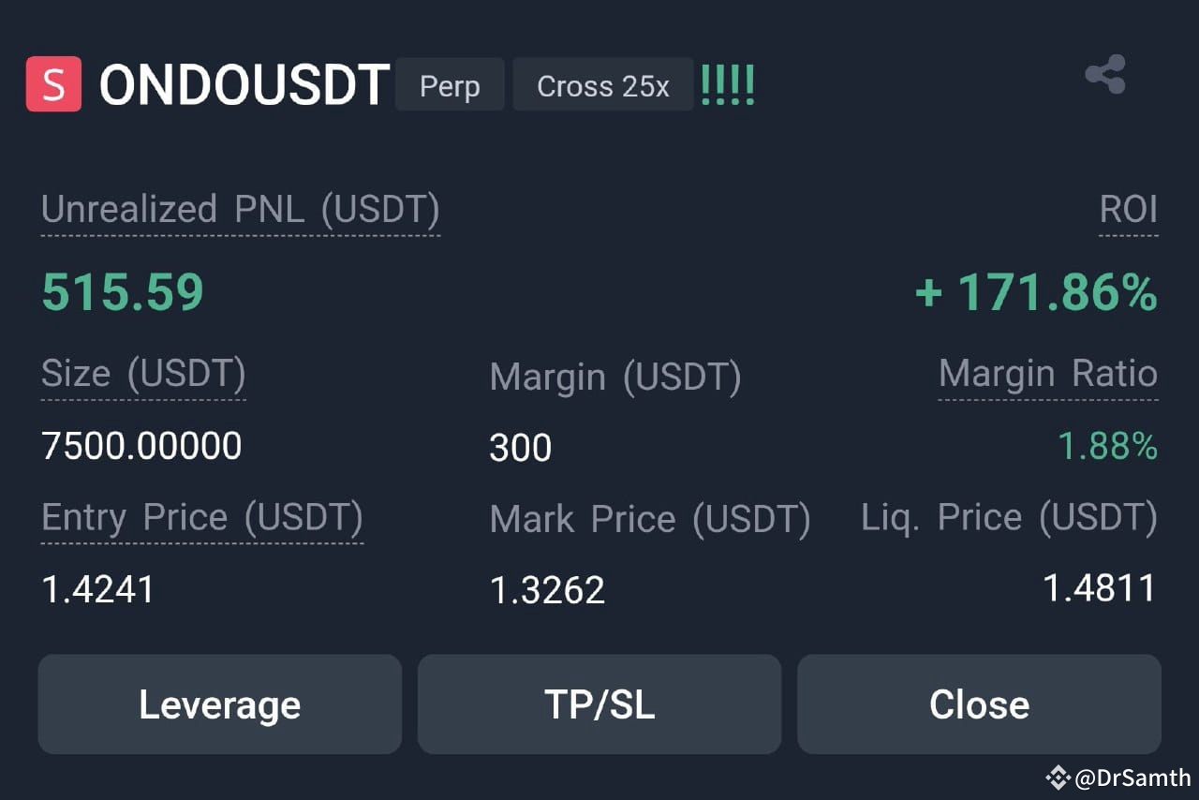Select the TP/SL tab button

[599, 704]
